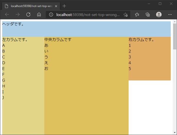Click え in the center column

point(46,63)
